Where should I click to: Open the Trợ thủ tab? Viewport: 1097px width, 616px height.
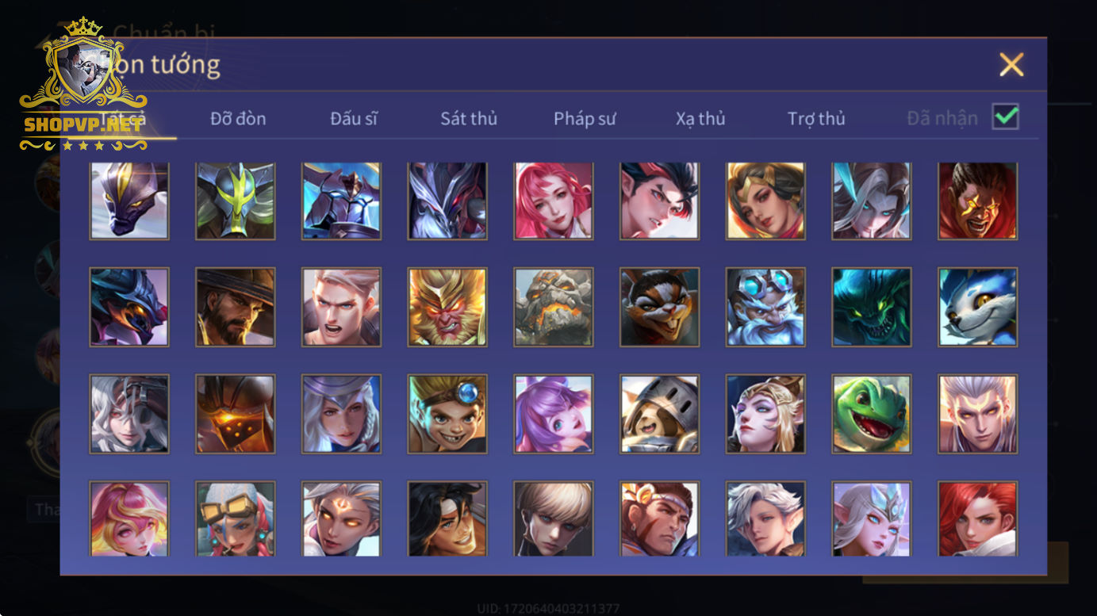[x=816, y=119]
